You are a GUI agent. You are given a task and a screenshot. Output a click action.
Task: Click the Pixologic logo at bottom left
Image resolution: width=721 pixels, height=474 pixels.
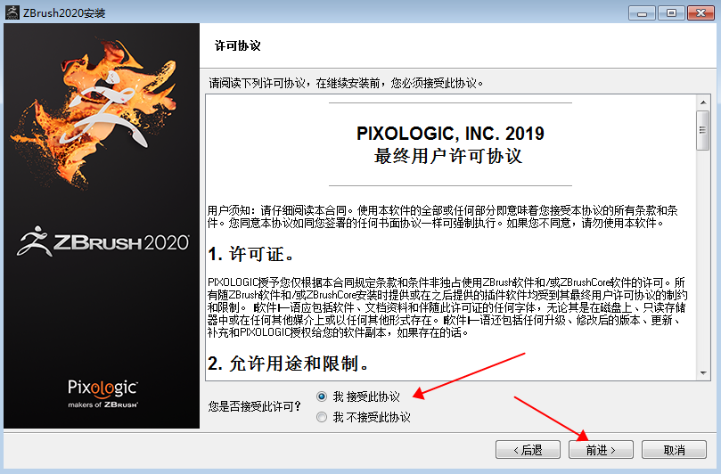102,392
